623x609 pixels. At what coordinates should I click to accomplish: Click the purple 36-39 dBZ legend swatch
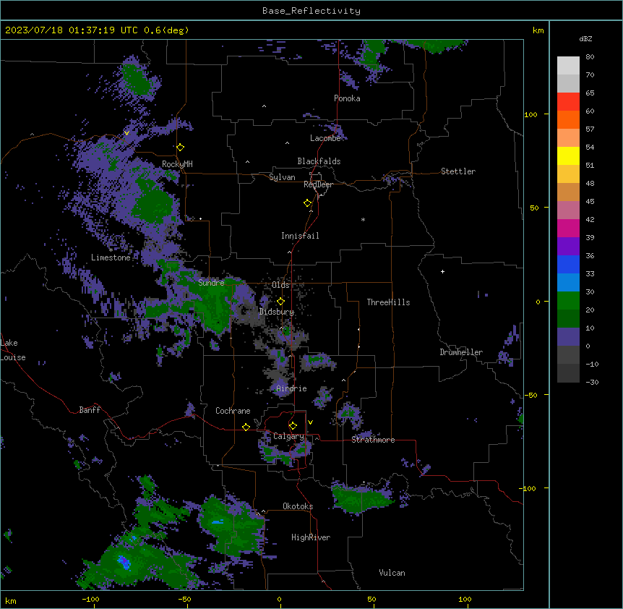tap(568, 247)
